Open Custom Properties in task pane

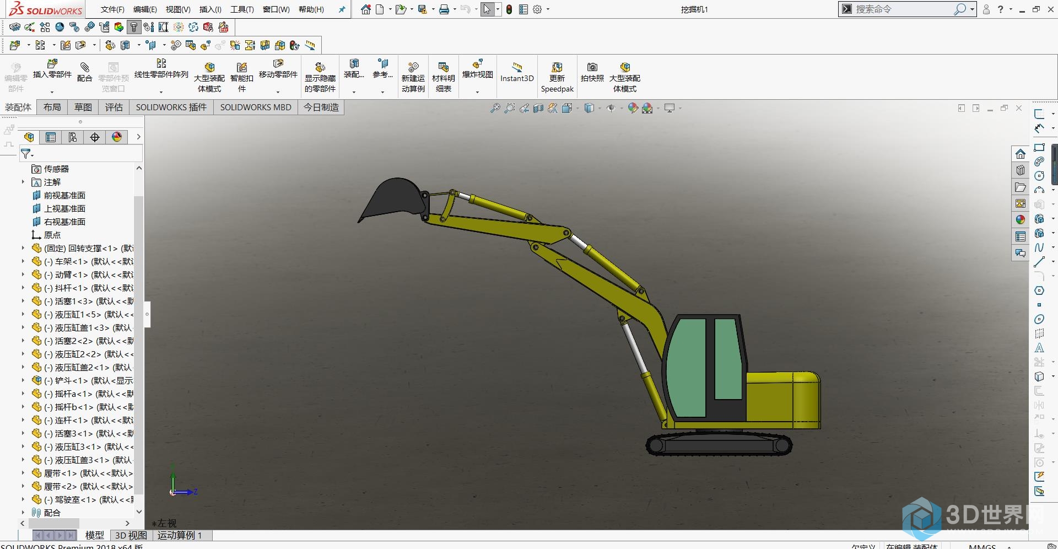[1021, 236]
